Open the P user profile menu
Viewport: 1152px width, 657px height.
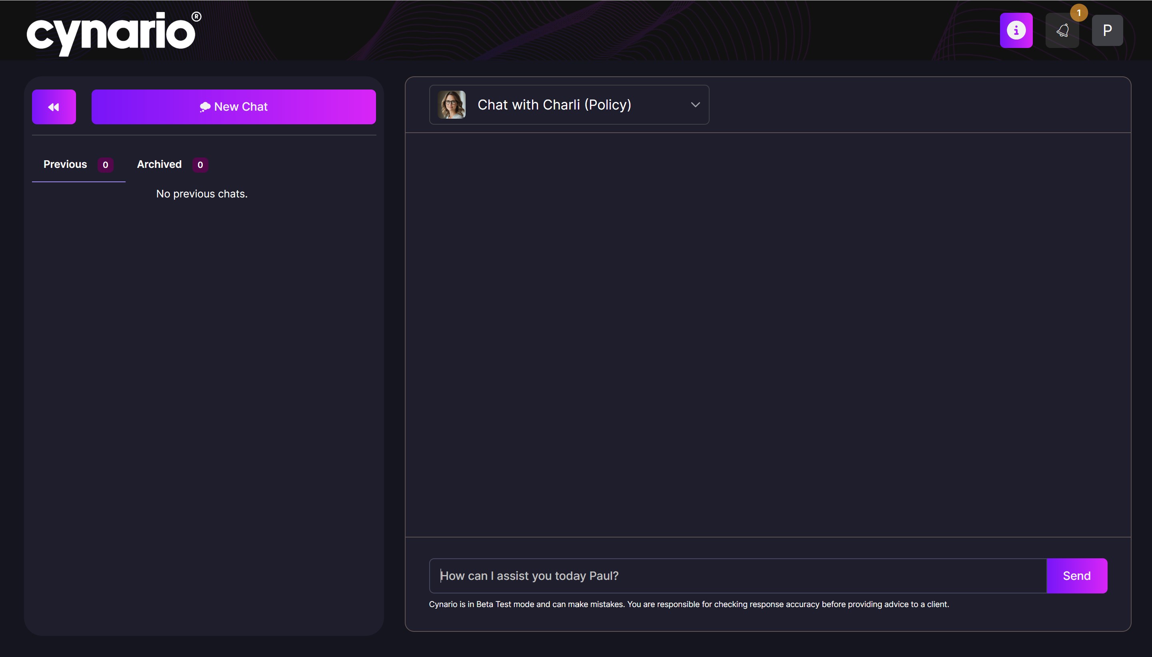click(1107, 31)
